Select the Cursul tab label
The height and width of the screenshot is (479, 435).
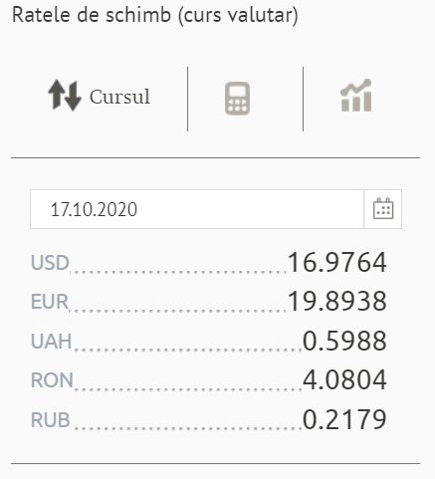(x=119, y=97)
